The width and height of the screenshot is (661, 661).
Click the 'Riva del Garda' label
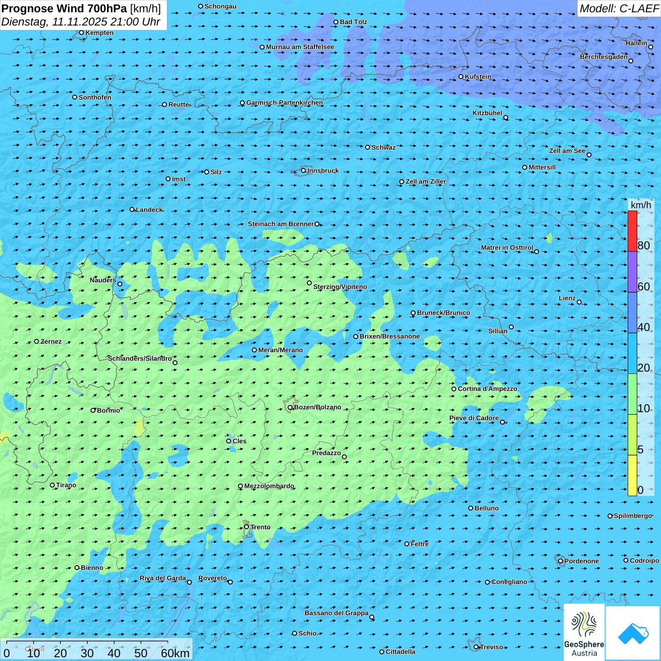click(163, 578)
